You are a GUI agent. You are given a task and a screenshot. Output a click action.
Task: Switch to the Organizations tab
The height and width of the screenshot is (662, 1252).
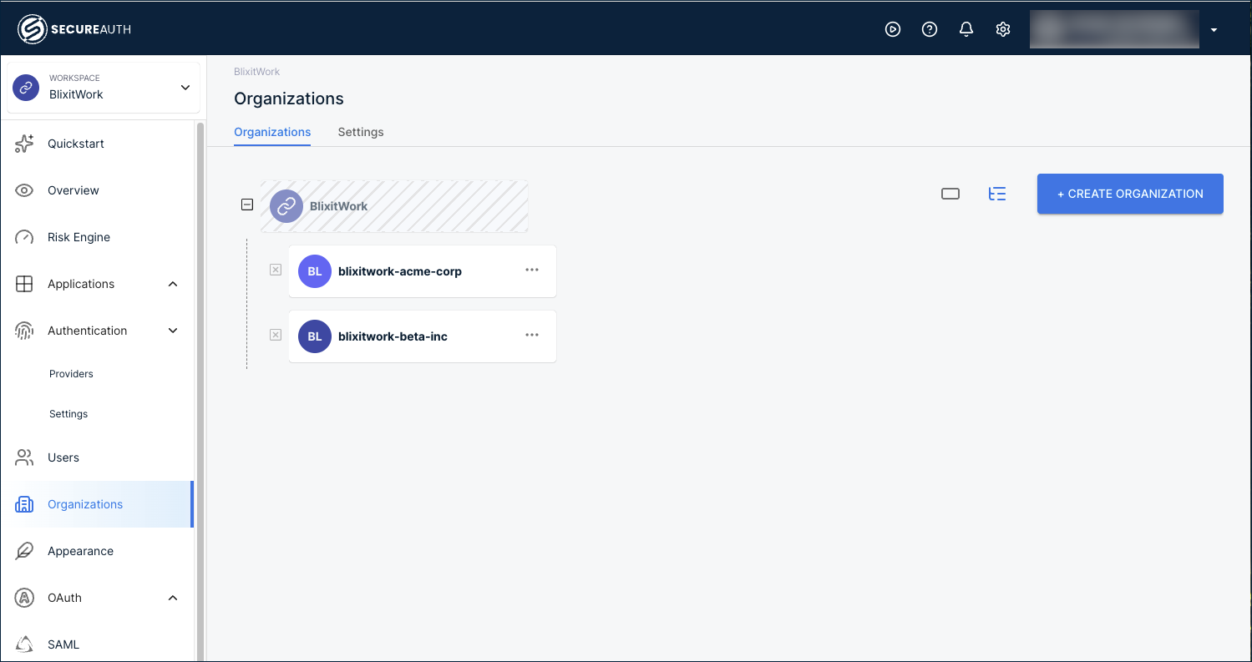pyautogui.click(x=272, y=132)
